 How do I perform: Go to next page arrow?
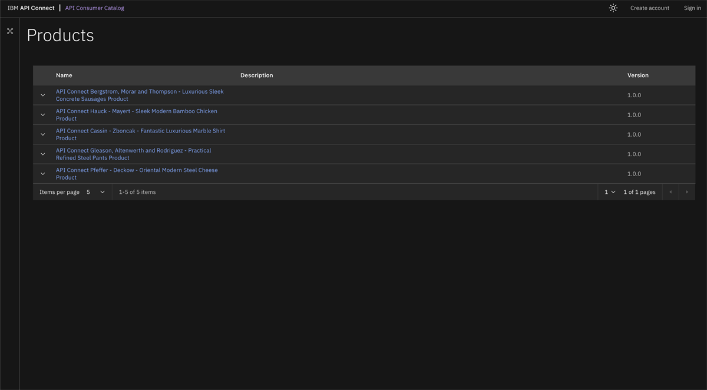[687, 192]
